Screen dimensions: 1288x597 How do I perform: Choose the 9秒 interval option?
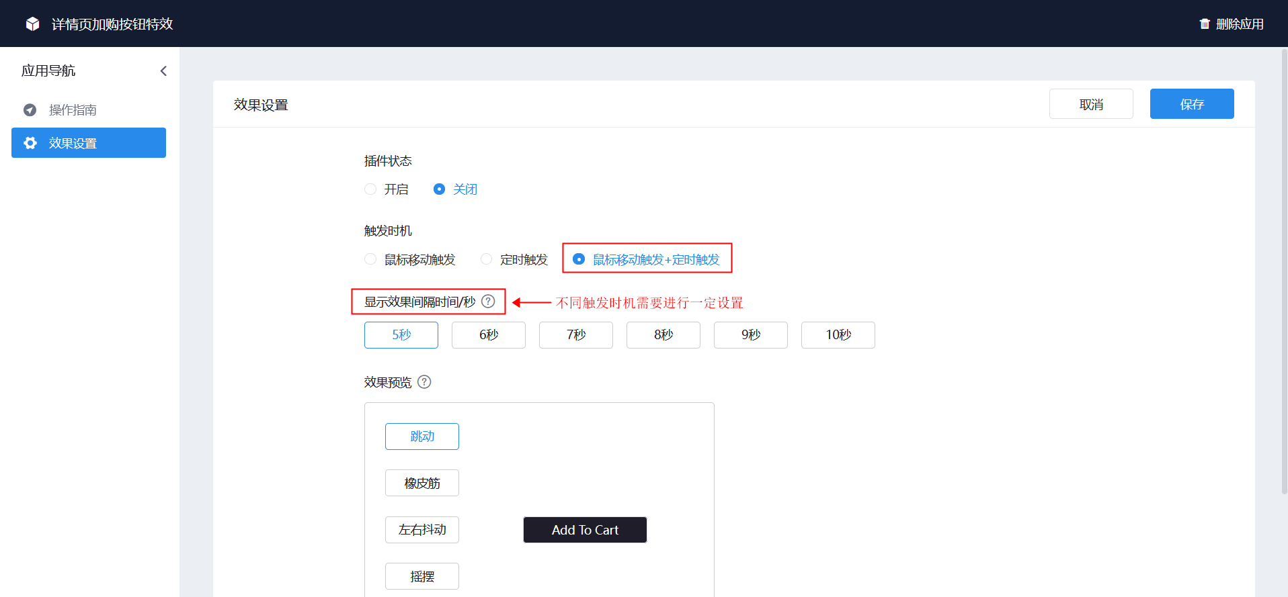(751, 335)
